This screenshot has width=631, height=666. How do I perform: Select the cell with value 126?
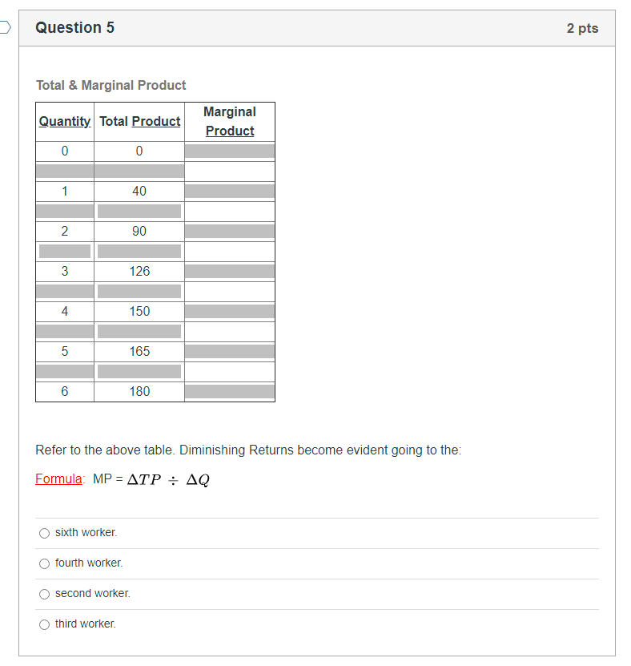pyautogui.click(x=139, y=271)
